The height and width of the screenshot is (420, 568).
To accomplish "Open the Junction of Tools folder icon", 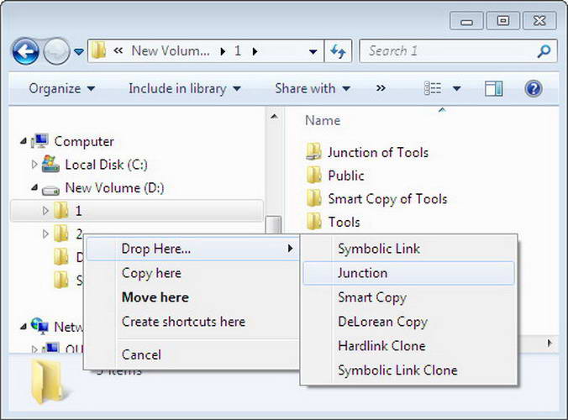I will click(314, 152).
